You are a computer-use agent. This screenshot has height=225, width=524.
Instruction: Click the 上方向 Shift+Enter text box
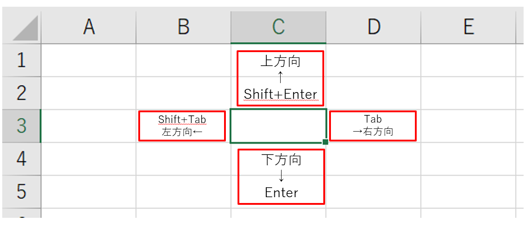coord(280,78)
